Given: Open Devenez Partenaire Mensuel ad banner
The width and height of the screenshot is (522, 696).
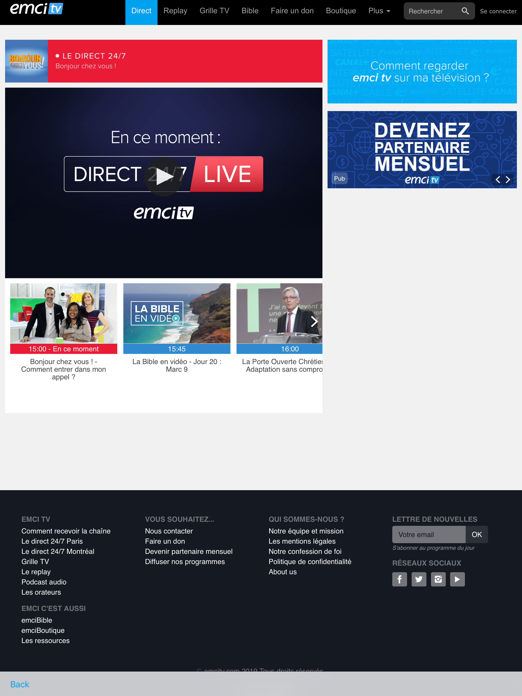Looking at the screenshot, I should [422, 150].
